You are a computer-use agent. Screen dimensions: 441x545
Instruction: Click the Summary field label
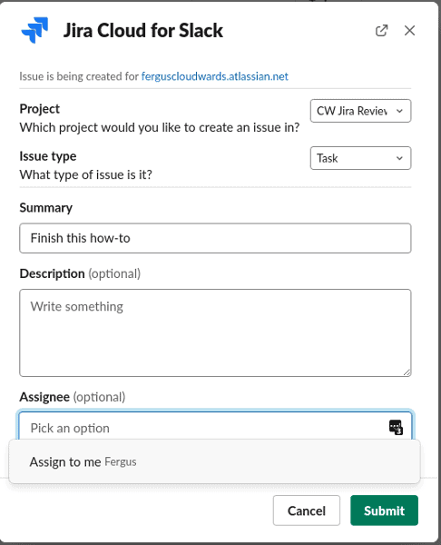(x=46, y=208)
